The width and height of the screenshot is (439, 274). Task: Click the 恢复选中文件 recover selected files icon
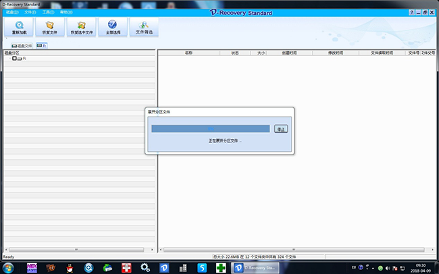[82, 27]
